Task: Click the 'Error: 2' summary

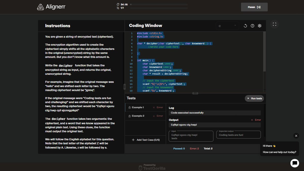Action: pos(194,148)
